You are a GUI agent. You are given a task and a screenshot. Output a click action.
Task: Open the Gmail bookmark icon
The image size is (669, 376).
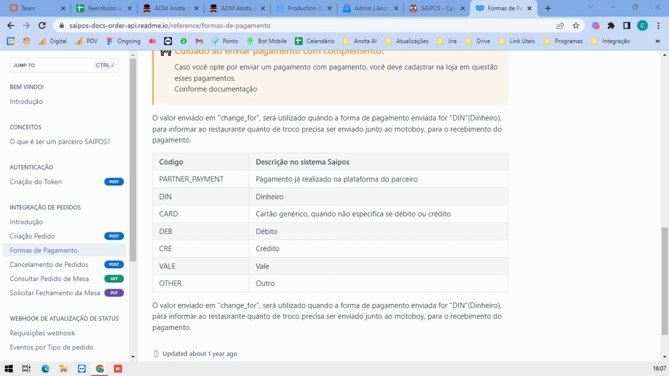pos(199,41)
